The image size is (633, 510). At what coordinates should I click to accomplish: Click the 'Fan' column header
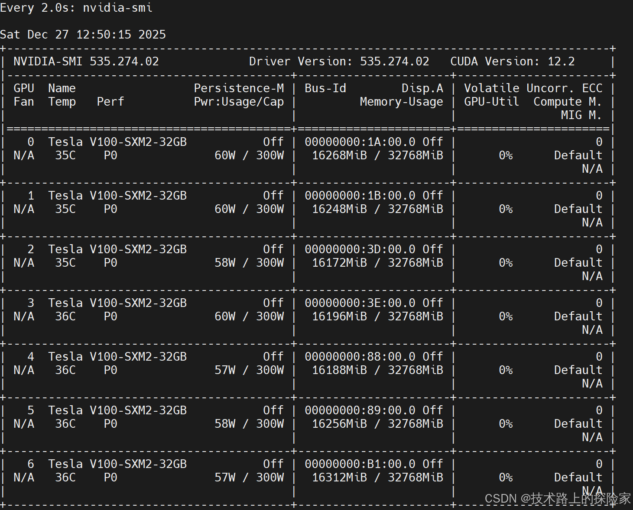(24, 102)
